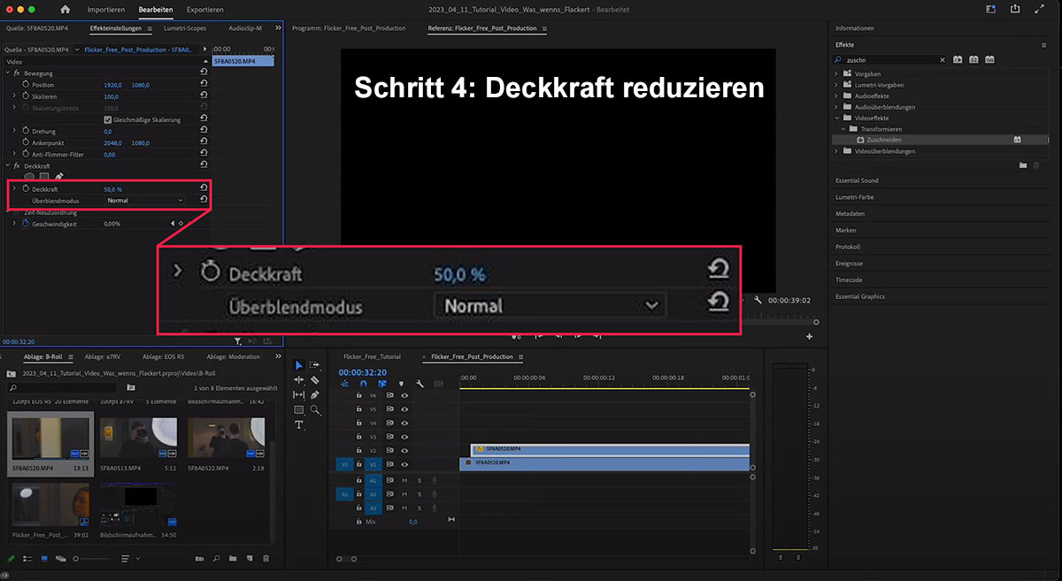1062x581 pixels.
Task: Reset the Ankerpunkt parameter
Action: (204, 142)
